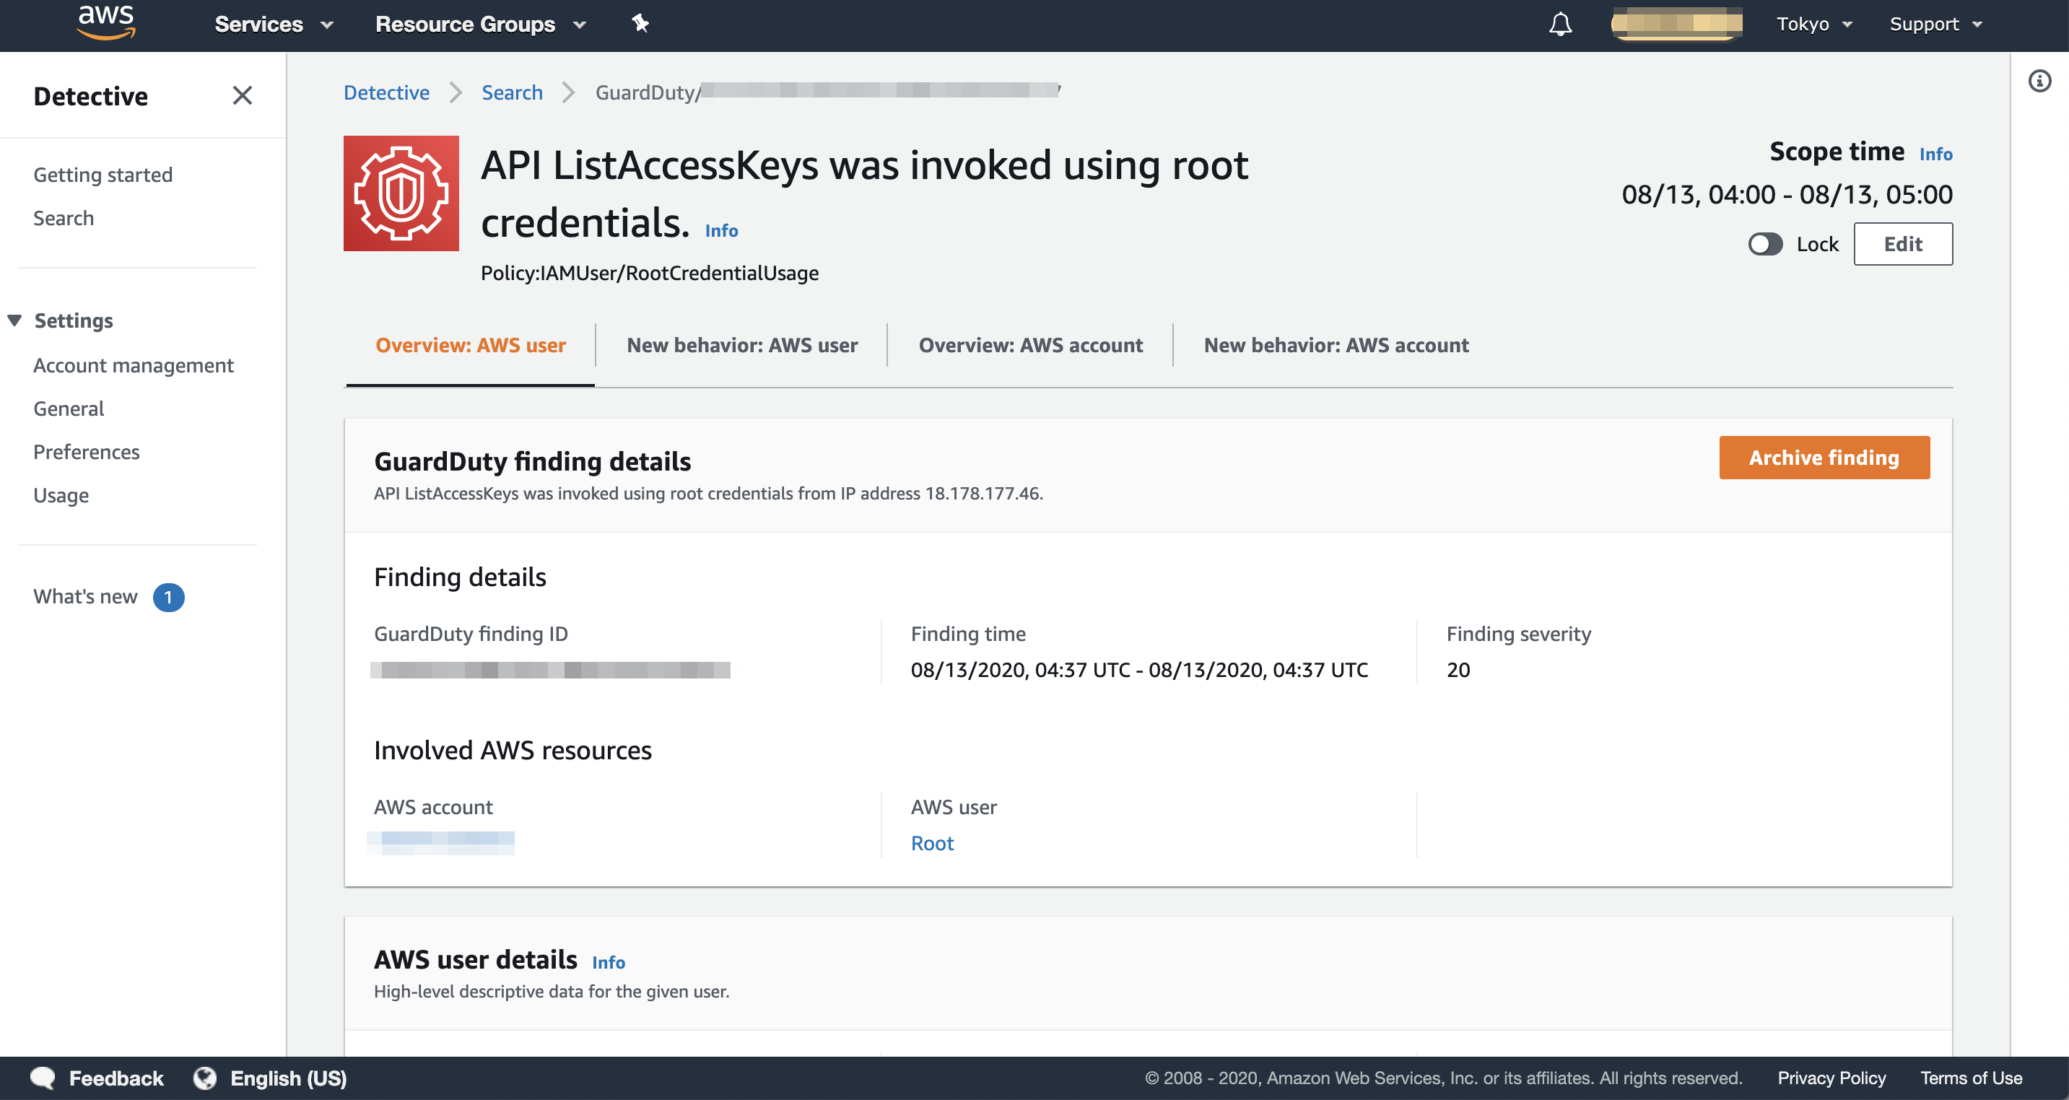Open Usage settings page
The width and height of the screenshot is (2069, 1100).
[61, 495]
